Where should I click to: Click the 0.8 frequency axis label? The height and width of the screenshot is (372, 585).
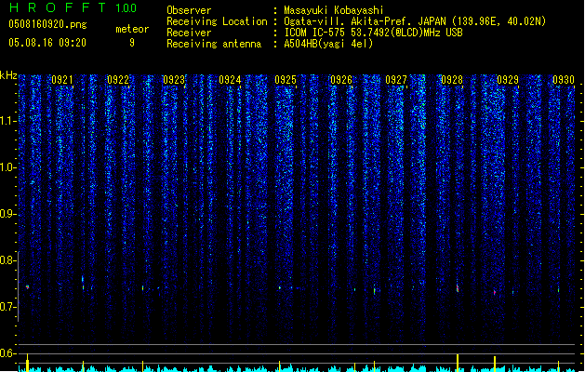click(x=7, y=260)
